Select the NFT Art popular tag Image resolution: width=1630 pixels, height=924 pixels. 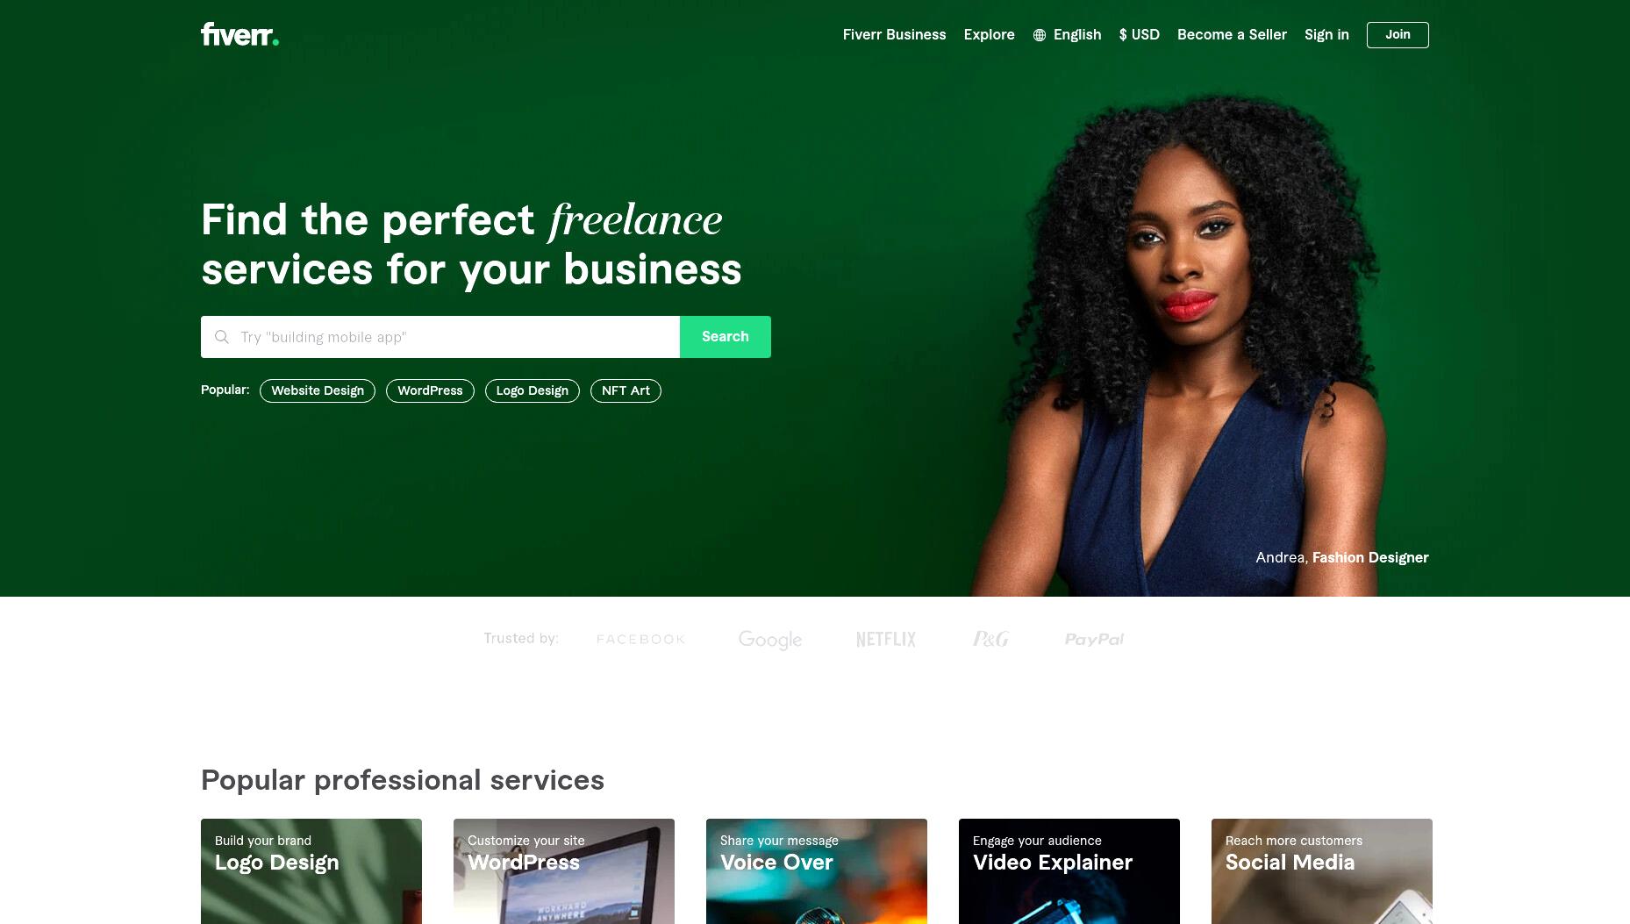(x=626, y=390)
